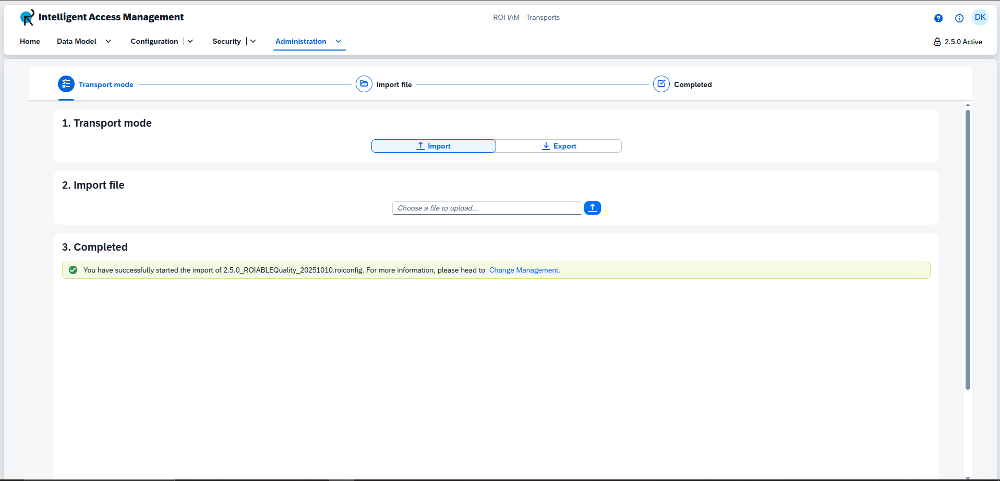This screenshot has height=481, width=1000.
Task: Expand the Data Model dropdown arrow
Action: 109,41
